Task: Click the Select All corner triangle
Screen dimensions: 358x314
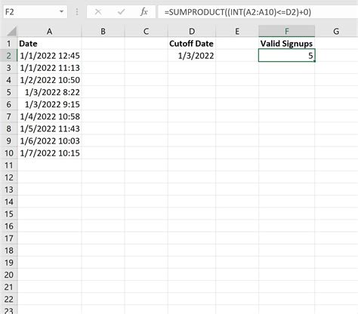Action: pos(11,32)
